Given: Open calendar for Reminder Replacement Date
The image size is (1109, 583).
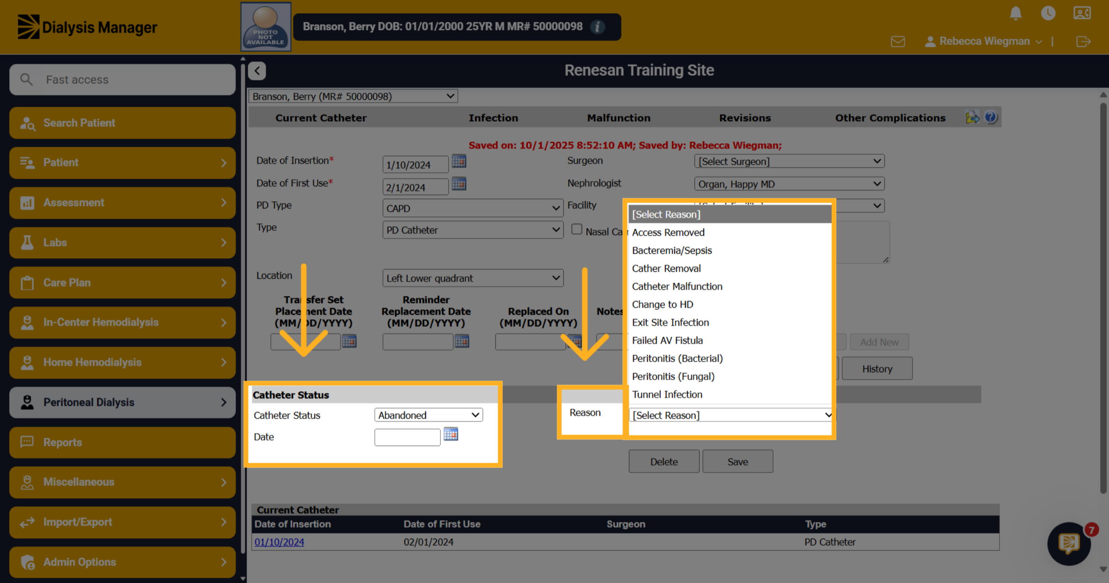Looking at the screenshot, I should (x=462, y=341).
